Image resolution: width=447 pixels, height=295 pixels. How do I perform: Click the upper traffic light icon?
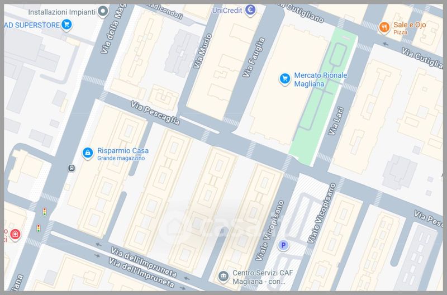(x=45, y=211)
